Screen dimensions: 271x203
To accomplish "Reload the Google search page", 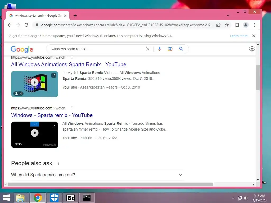I will tap(26, 25).
